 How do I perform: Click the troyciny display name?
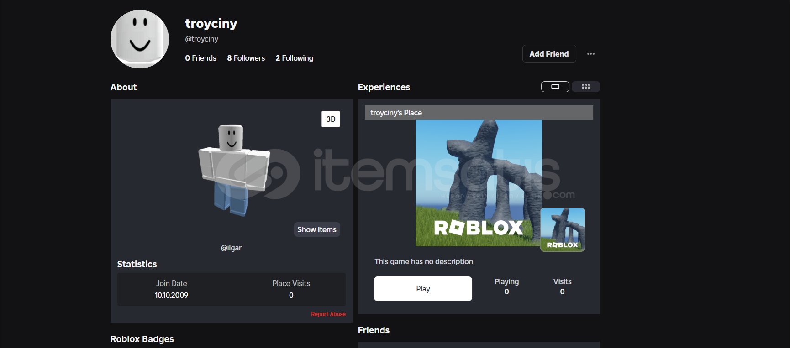click(211, 24)
